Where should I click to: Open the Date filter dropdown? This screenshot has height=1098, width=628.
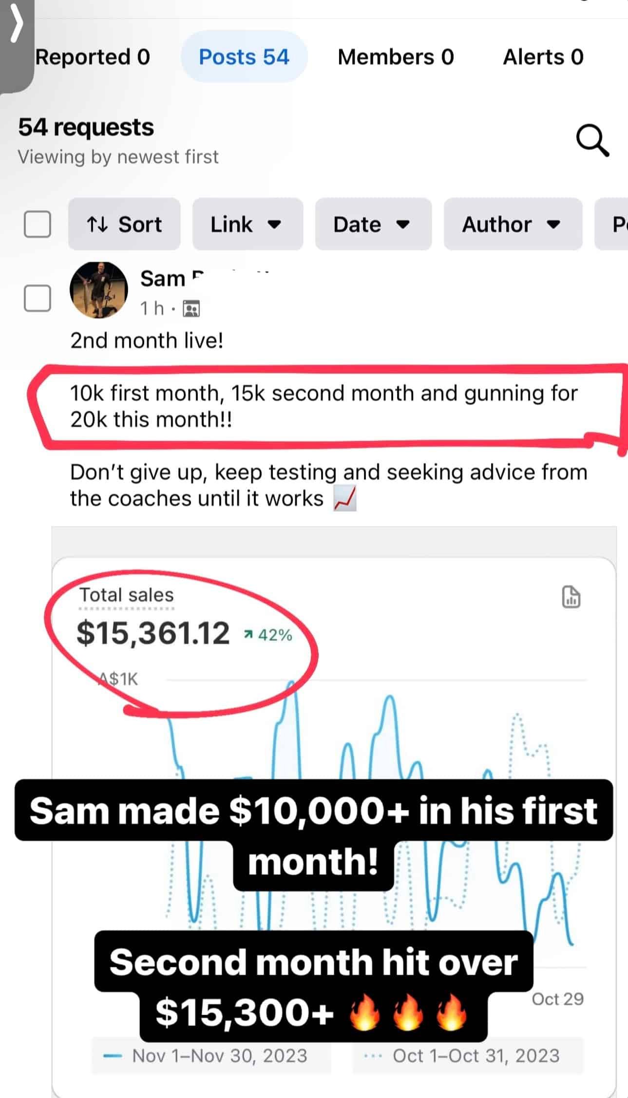point(373,224)
